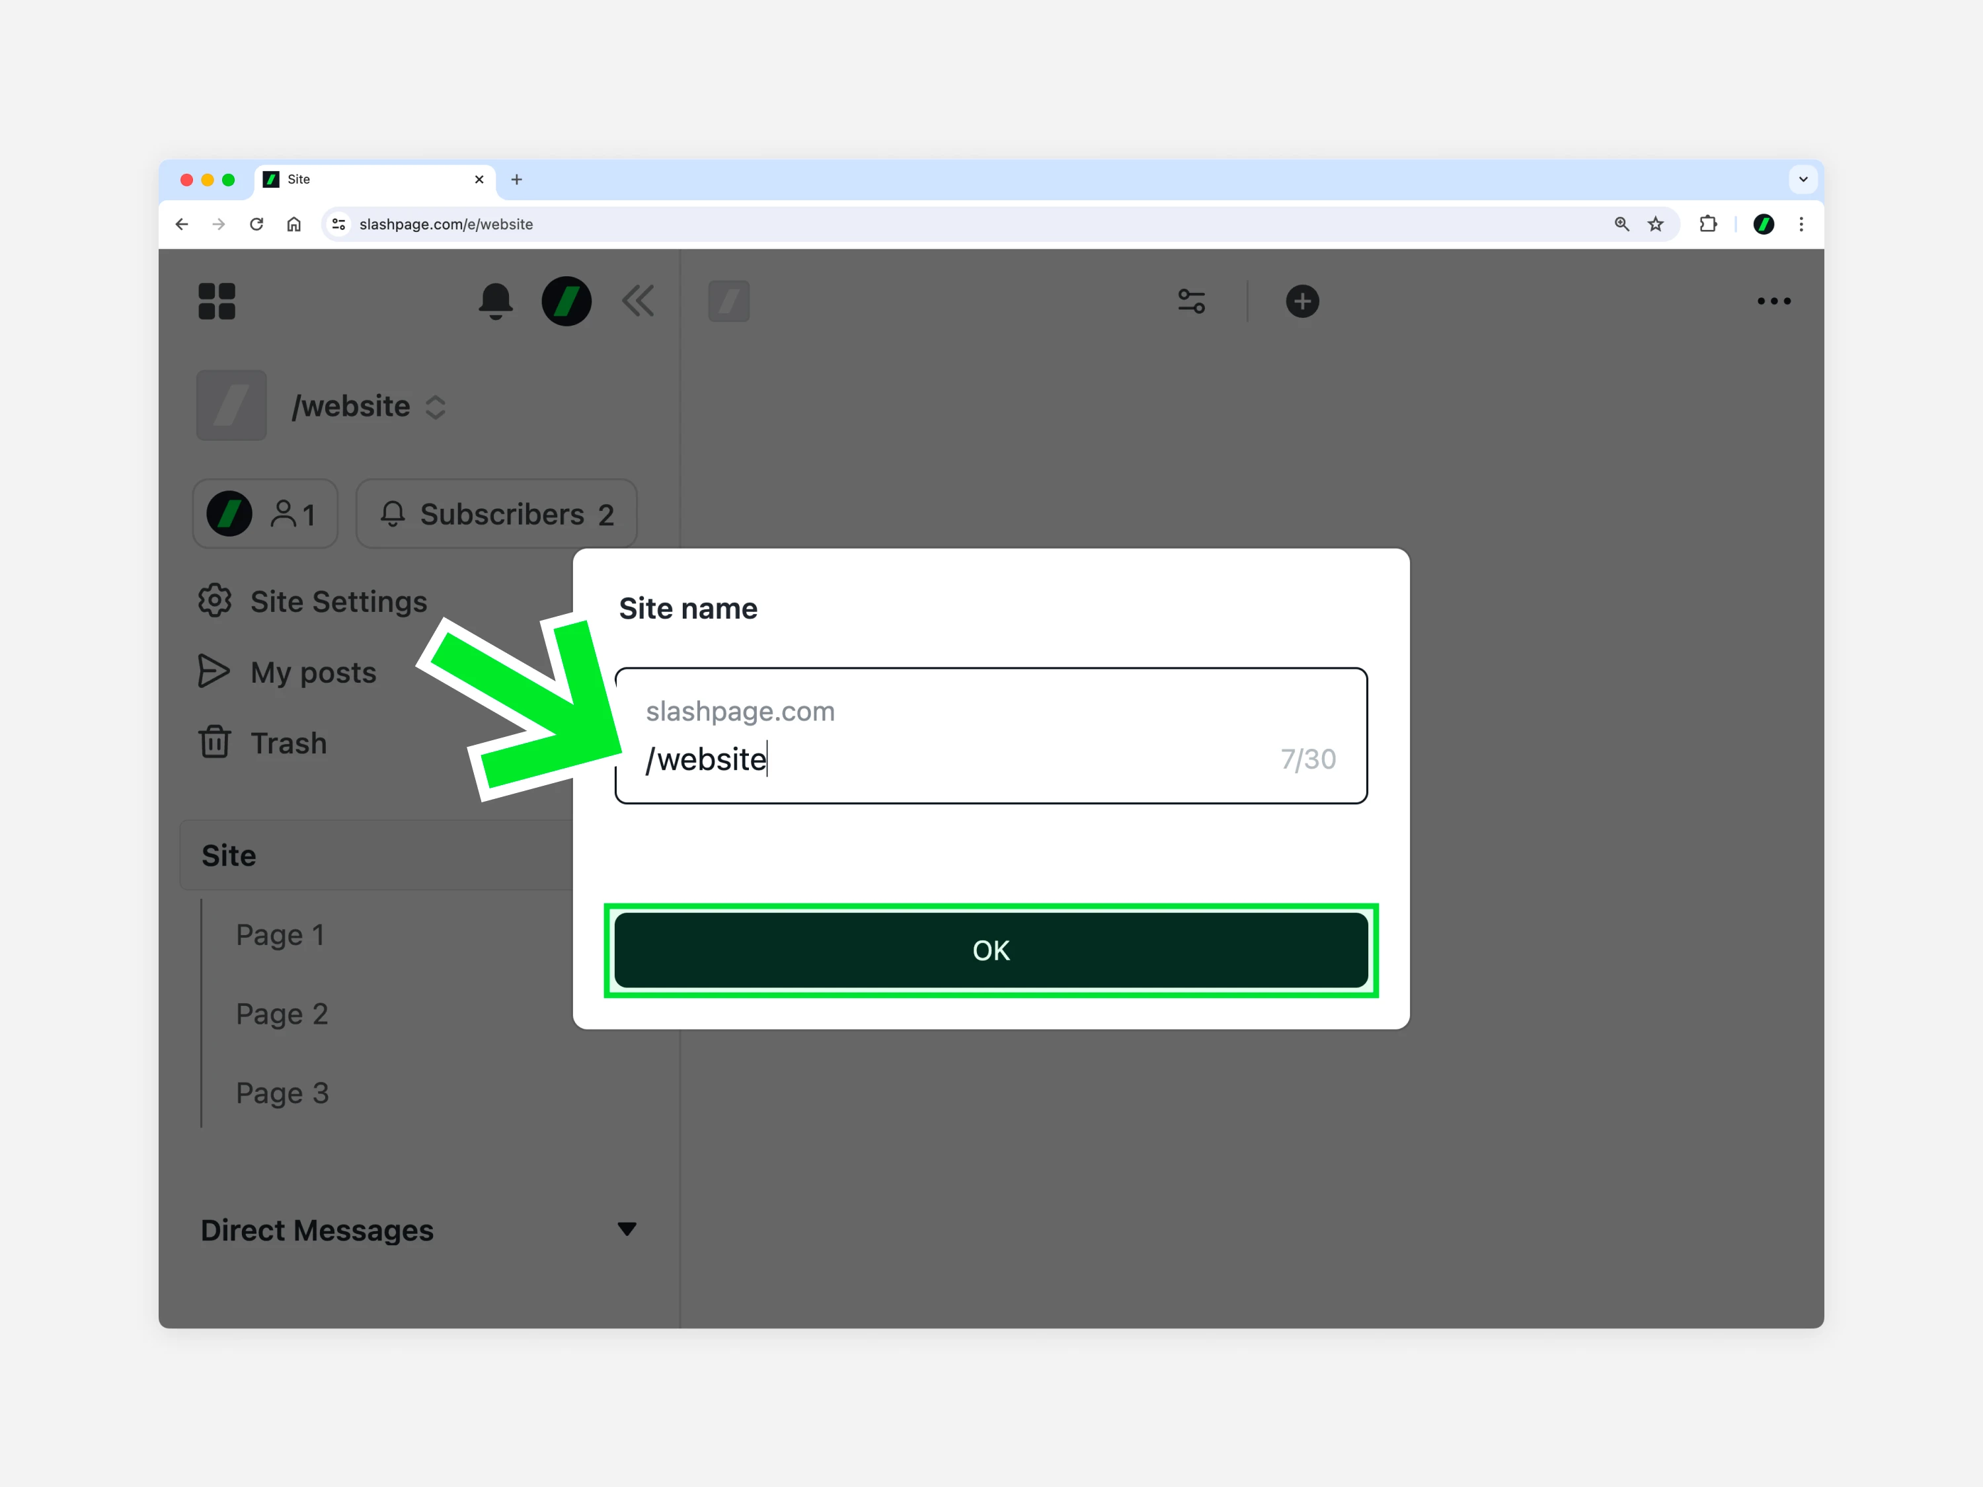
Task: Open browser extensions puzzle icon
Action: coord(1709,224)
